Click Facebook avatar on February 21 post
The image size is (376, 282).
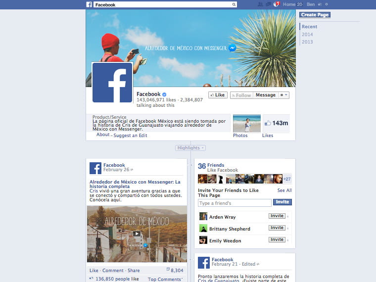[204, 263]
